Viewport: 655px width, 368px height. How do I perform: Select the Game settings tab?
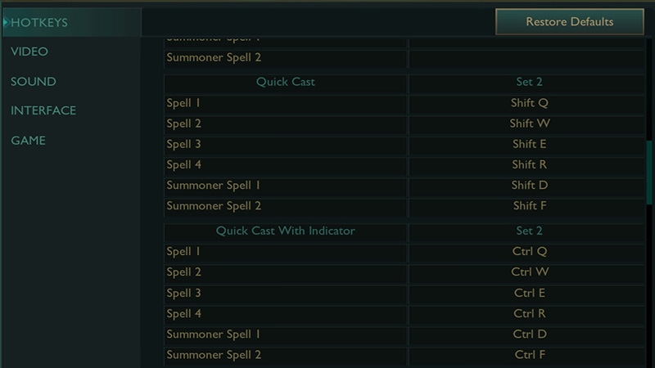28,141
